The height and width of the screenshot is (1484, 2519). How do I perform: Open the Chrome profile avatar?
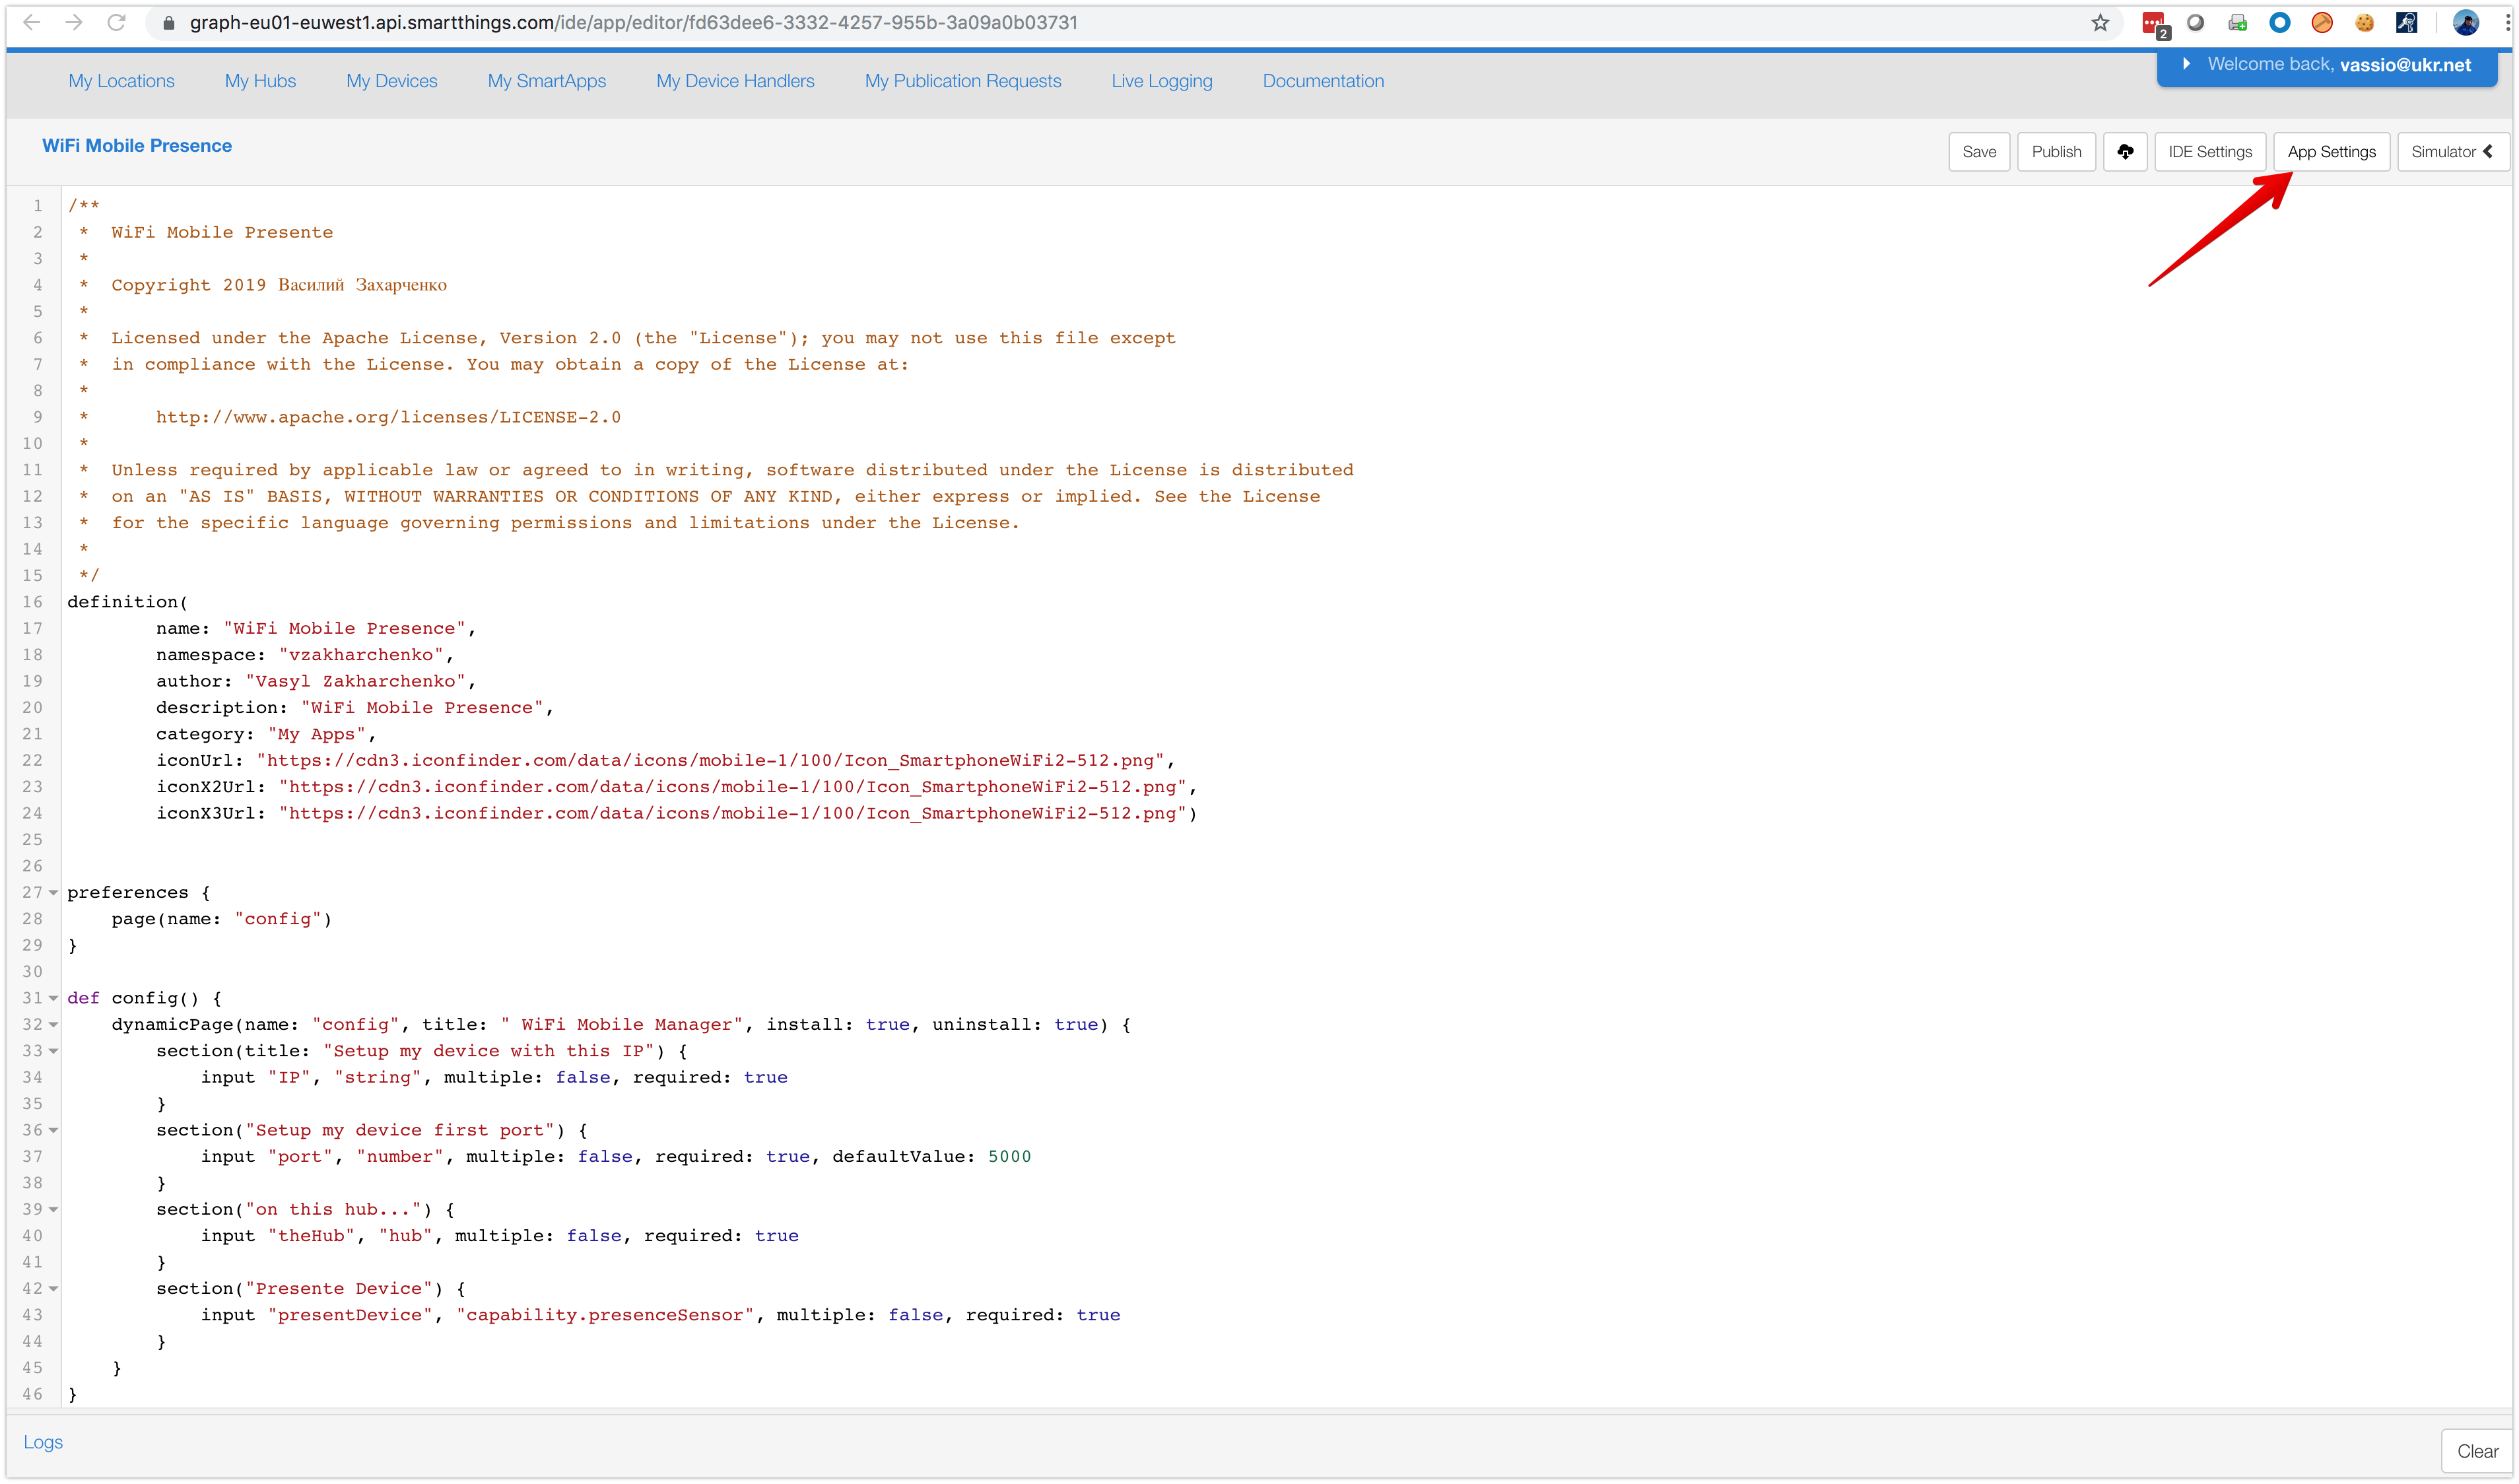(x=2465, y=23)
